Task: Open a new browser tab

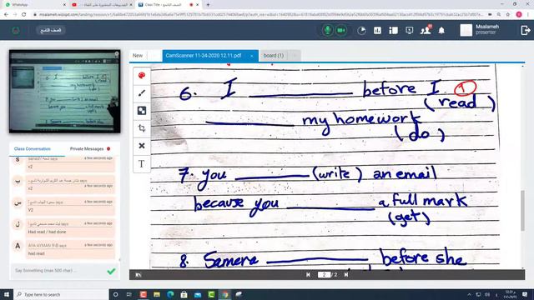Action: (x=208, y=5)
